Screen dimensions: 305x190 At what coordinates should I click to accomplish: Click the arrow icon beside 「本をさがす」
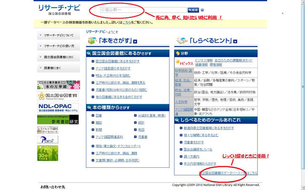coord(135,41)
